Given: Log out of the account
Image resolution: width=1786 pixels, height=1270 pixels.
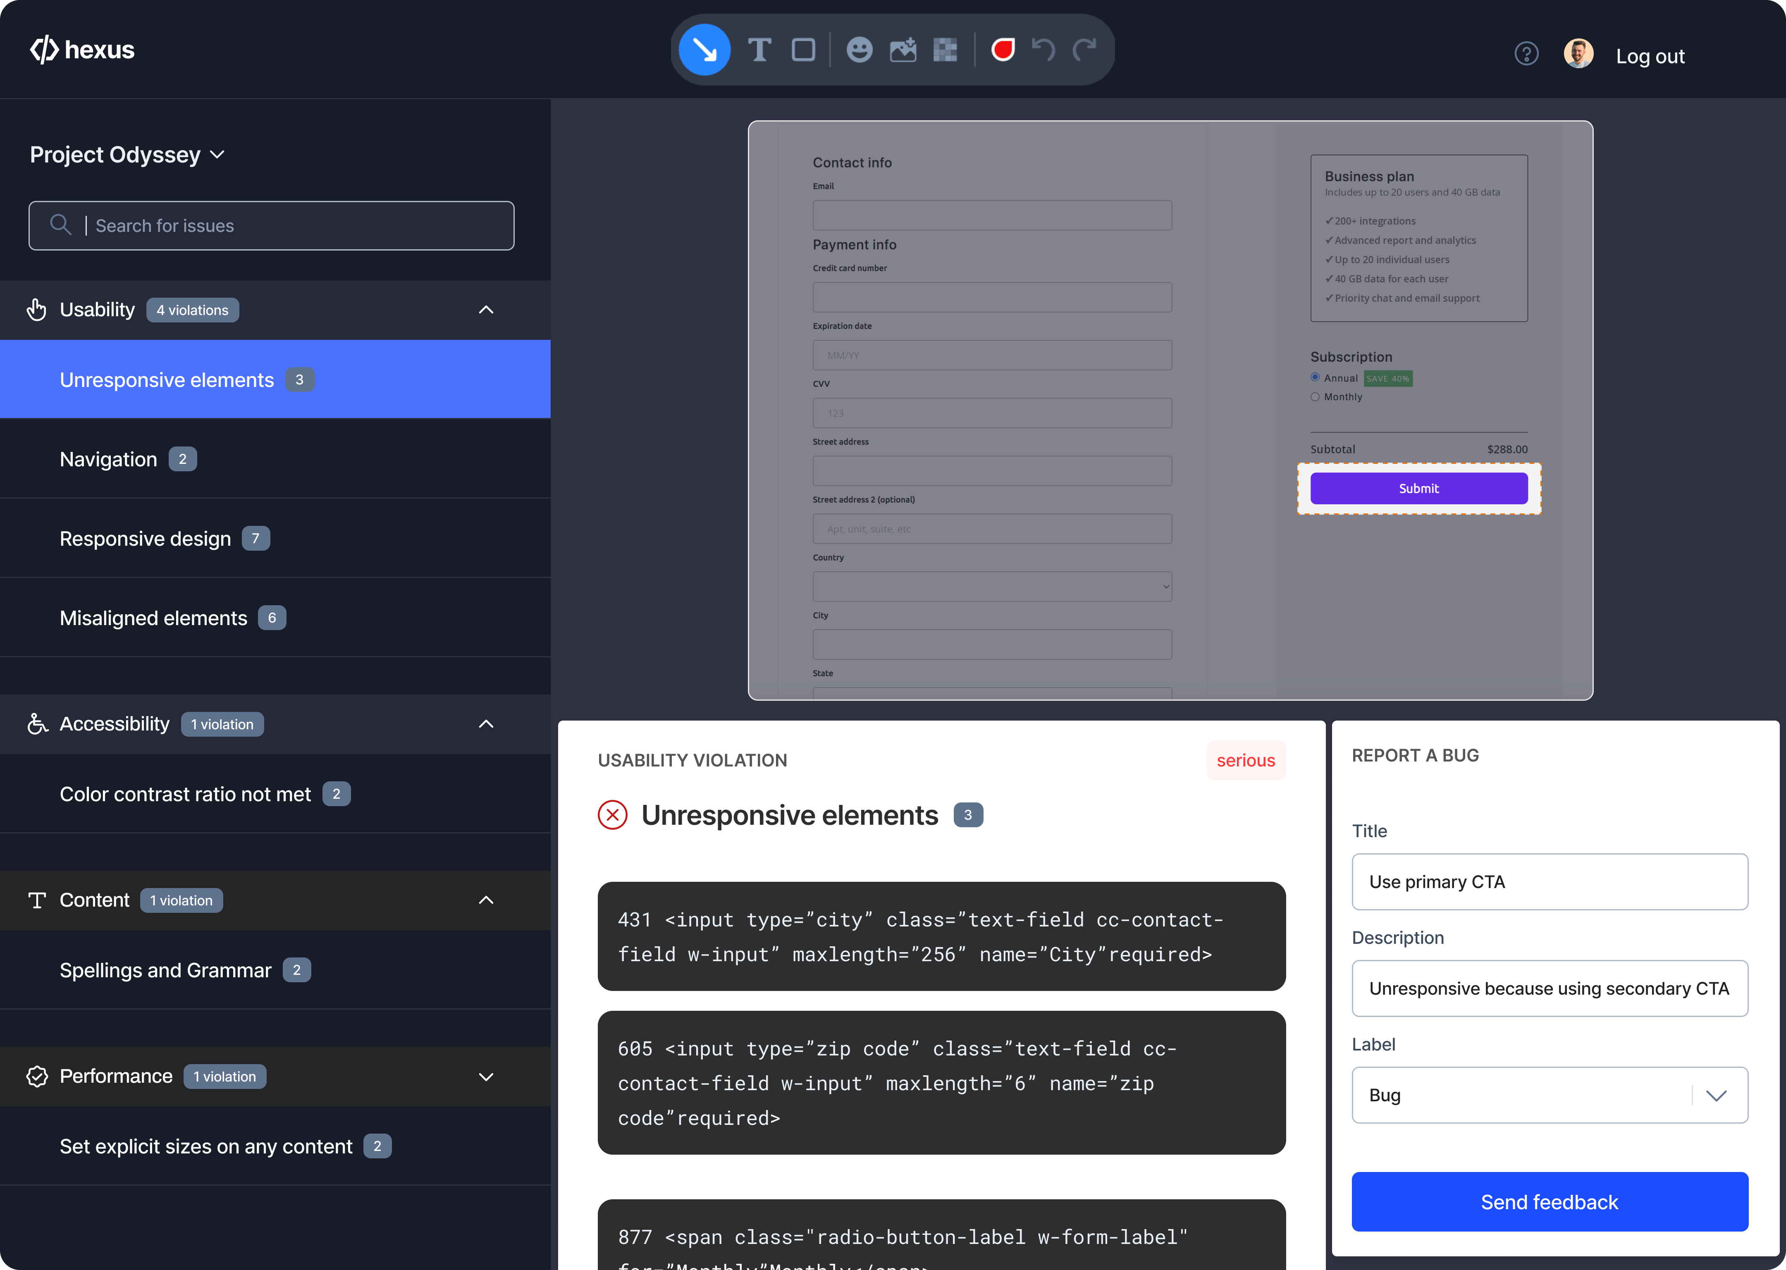Looking at the screenshot, I should pyautogui.click(x=1650, y=56).
